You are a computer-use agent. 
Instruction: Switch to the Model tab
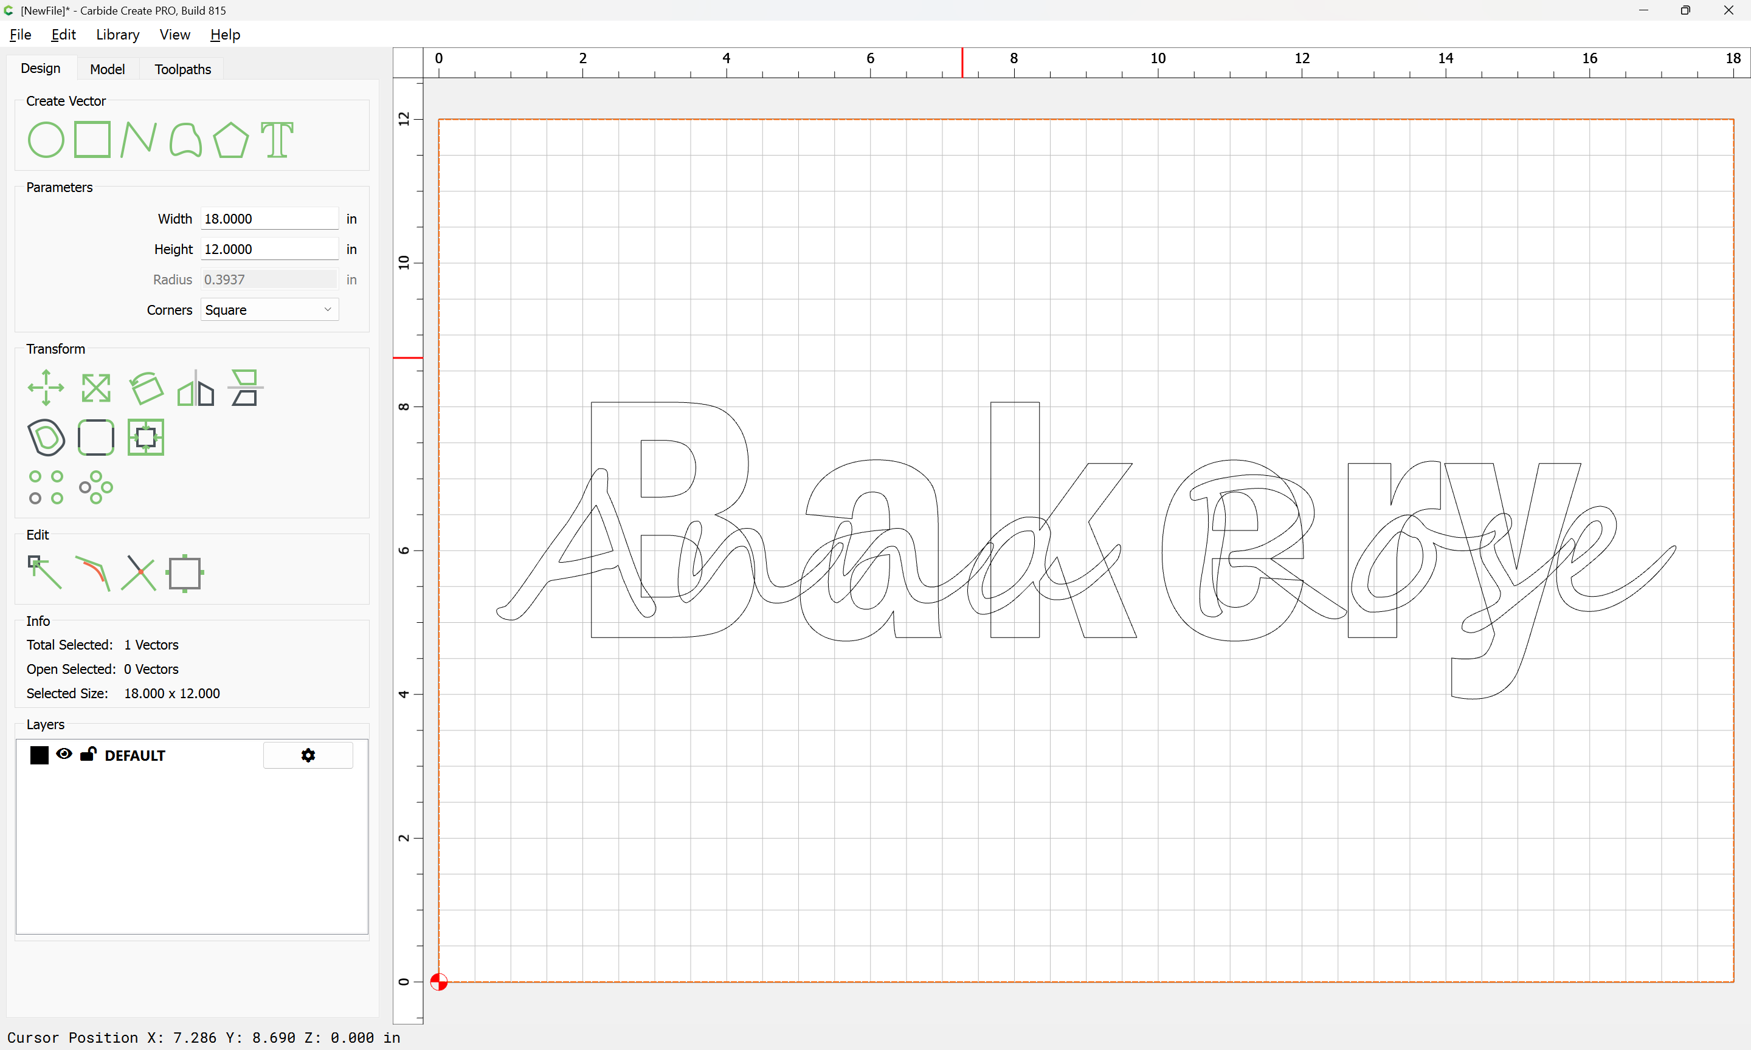tap(108, 69)
